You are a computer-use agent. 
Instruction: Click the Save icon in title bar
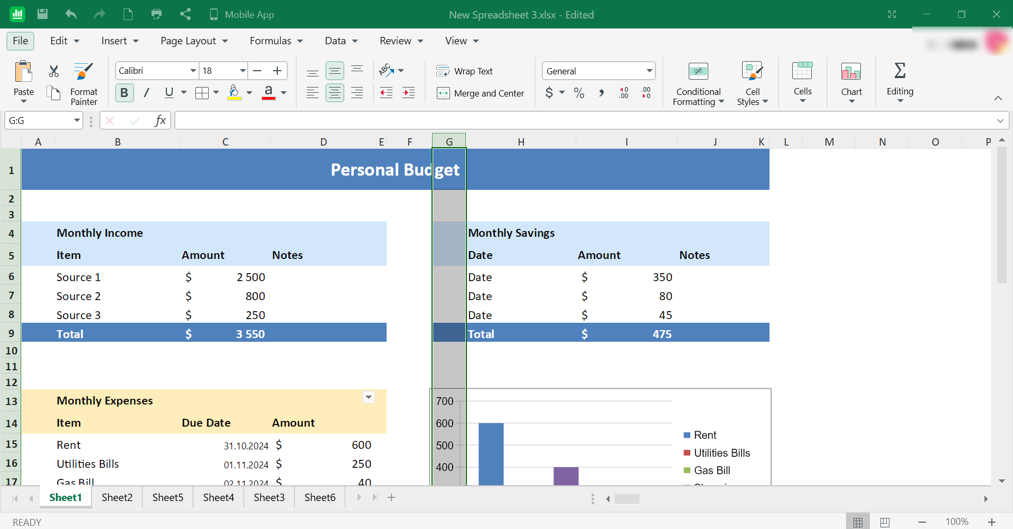click(43, 14)
